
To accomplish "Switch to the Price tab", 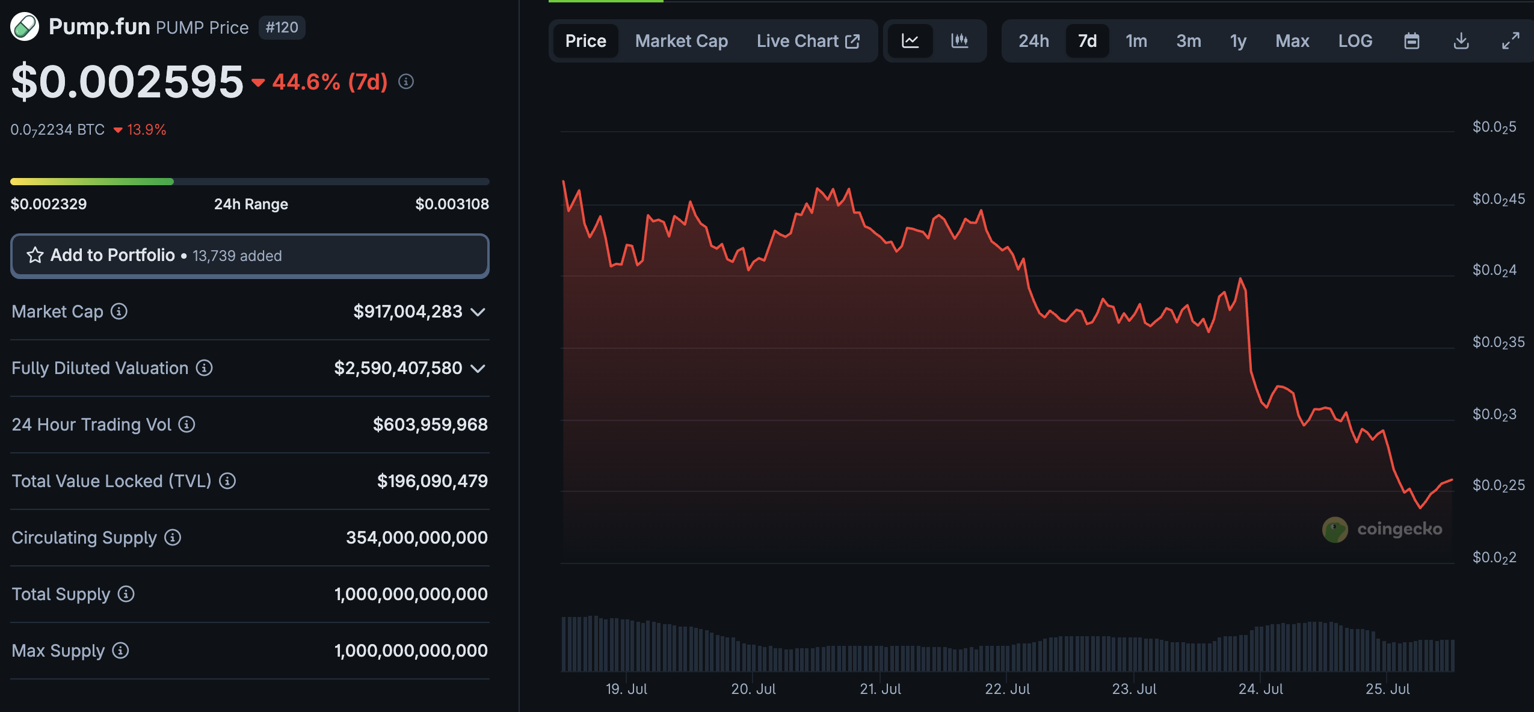I will (x=586, y=41).
